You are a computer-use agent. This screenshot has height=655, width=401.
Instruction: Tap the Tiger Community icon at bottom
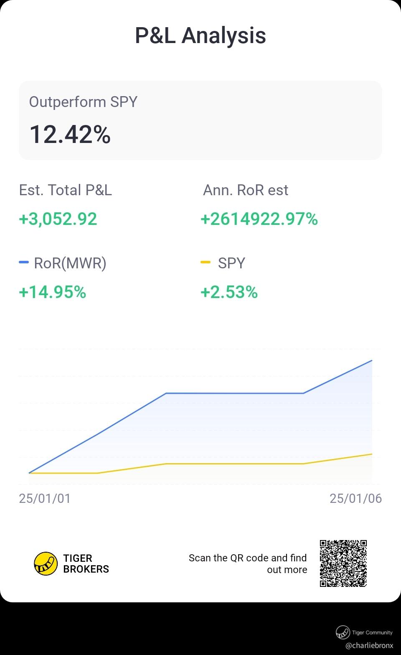coord(343,632)
